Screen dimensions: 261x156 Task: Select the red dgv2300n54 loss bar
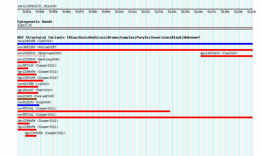30,136
